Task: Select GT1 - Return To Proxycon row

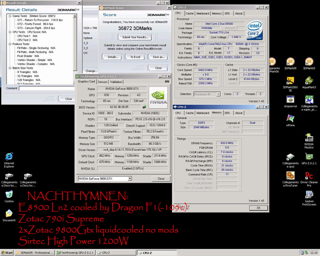Action: click(40, 20)
